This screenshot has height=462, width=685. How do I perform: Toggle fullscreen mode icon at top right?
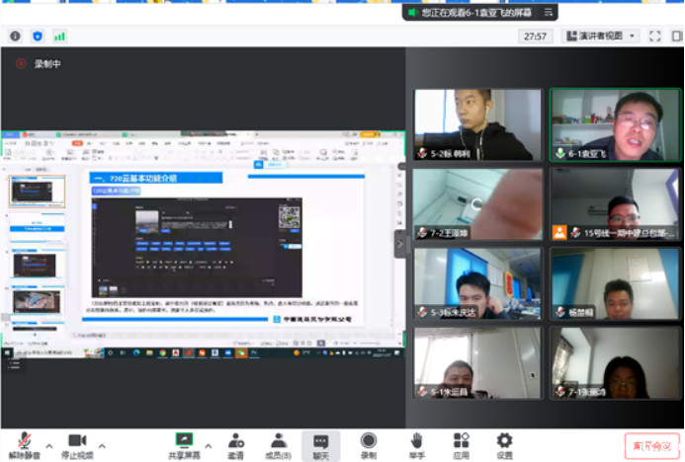[653, 36]
